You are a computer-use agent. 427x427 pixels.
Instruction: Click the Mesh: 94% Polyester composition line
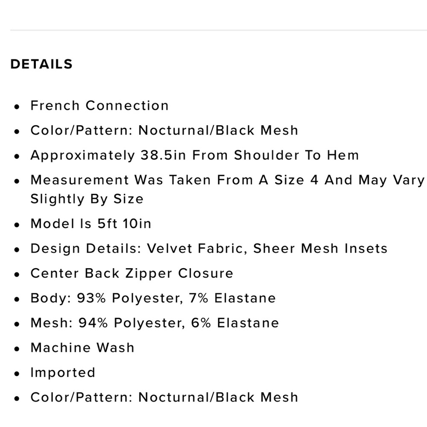click(155, 323)
